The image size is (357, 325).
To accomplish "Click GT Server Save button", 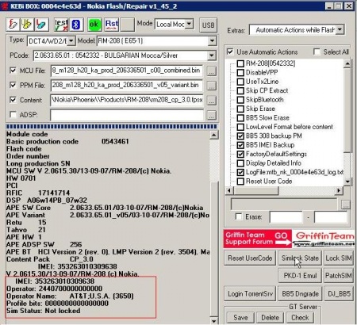I will (x=240, y=318).
